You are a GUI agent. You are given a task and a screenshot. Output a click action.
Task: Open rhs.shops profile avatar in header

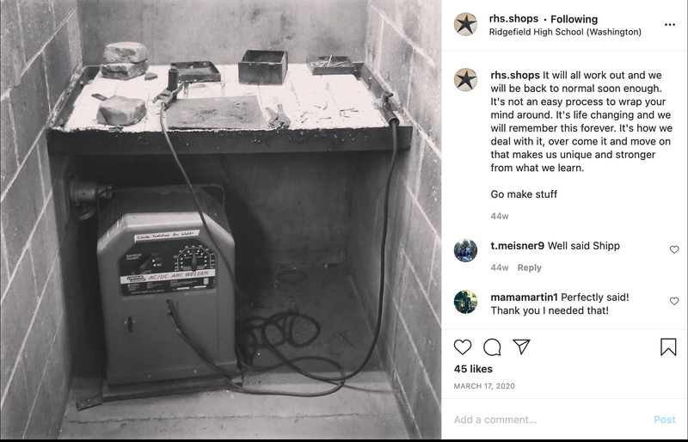(x=465, y=24)
